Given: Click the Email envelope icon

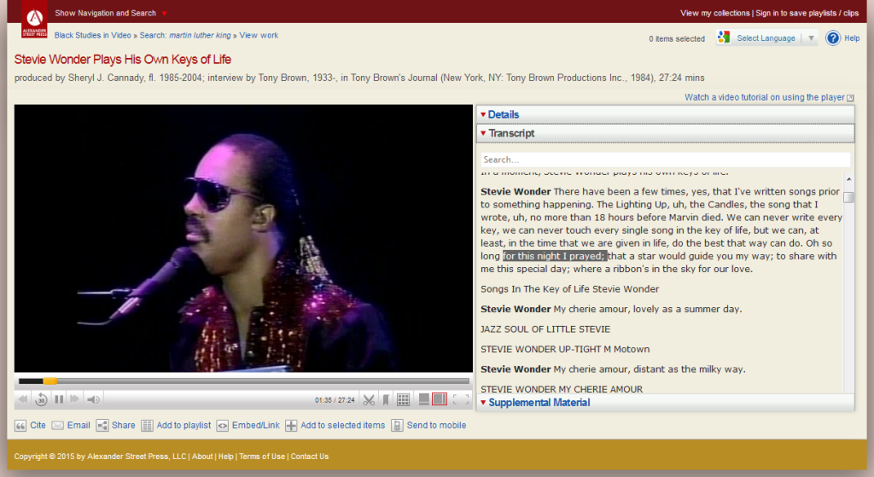Looking at the screenshot, I should 57,426.
